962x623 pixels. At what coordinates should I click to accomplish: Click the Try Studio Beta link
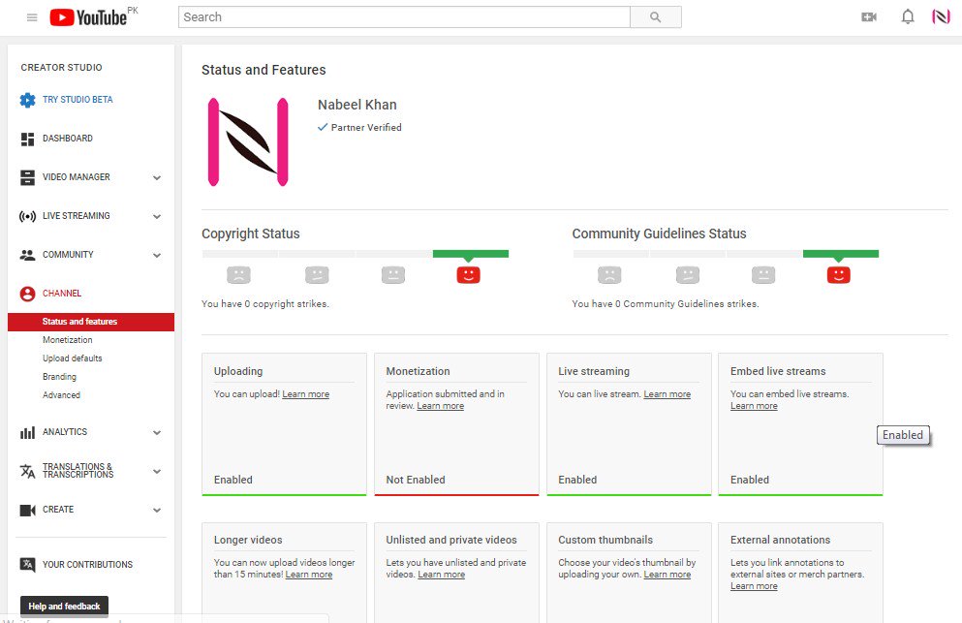coord(78,100)
